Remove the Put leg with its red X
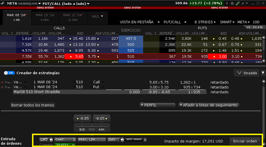The image size is (266, 147). [2, 87]
